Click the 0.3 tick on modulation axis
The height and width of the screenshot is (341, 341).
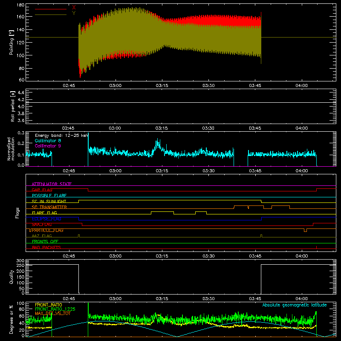point(21,133)
